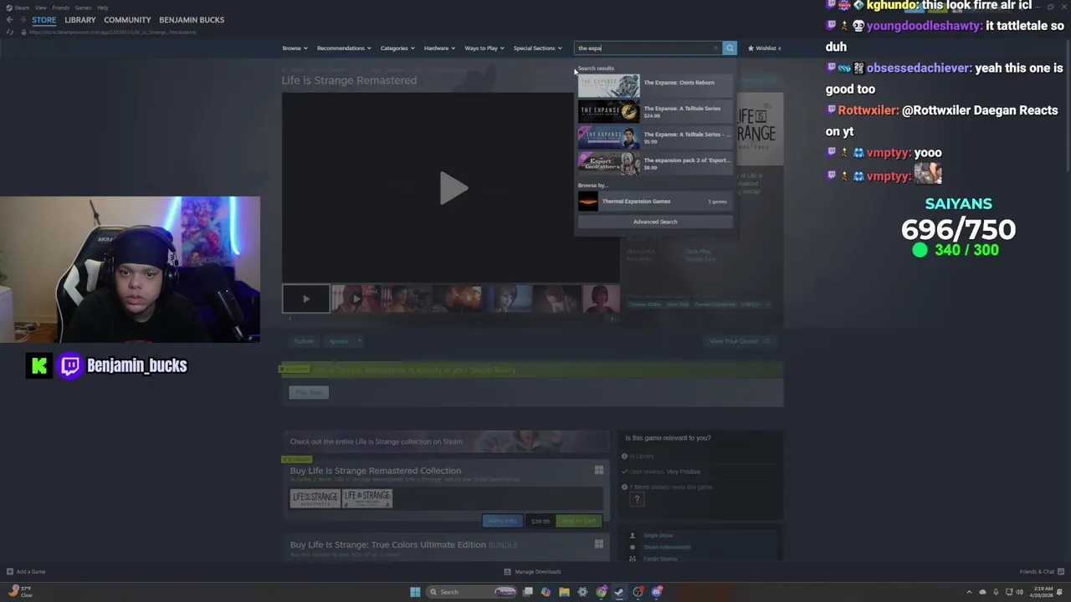Viewport: 1071px width, 602px height.
Task: Expand the Recommendations dropdown
Action: click(344, 48)
